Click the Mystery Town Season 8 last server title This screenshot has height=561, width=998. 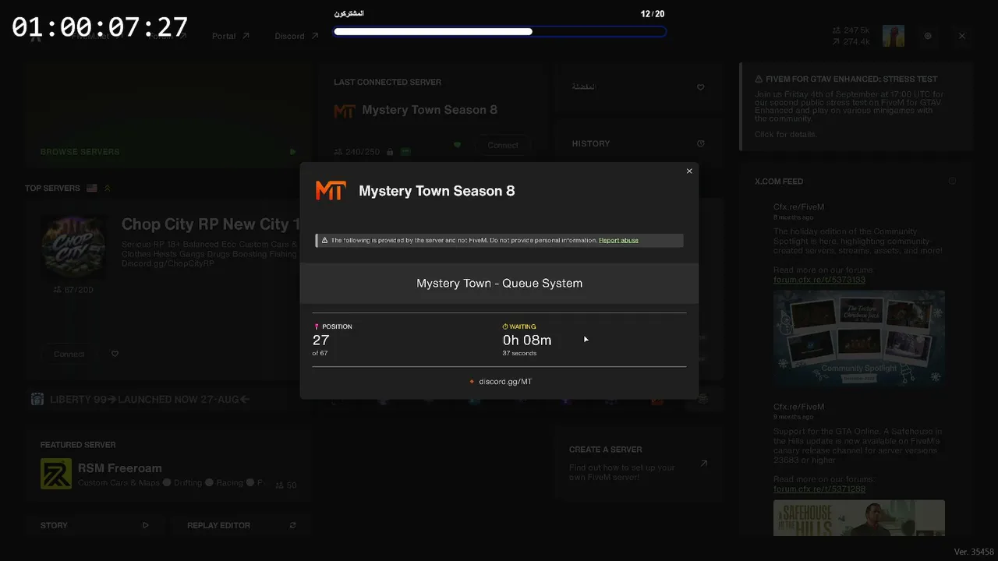[430, 110]
